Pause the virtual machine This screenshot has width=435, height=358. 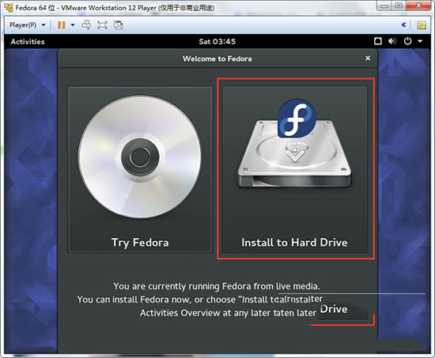pyautogui.click(x=62, y=25)
